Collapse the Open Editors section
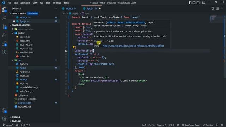The image size is (226, 127). pyautogui.click(x=19, y=13)
